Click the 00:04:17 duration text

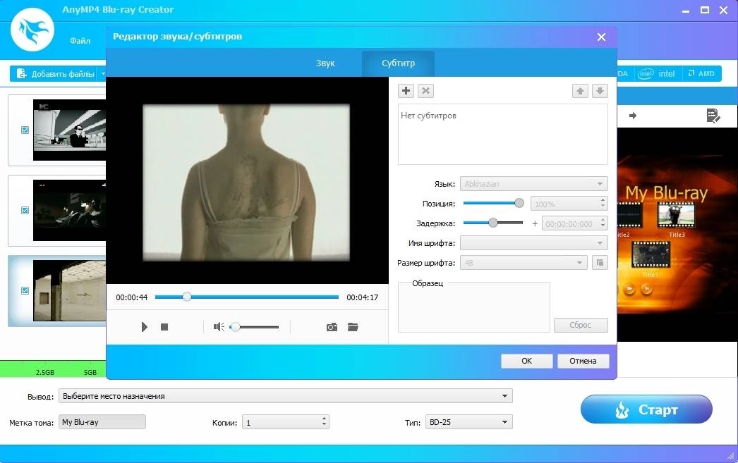pos(363,297)
